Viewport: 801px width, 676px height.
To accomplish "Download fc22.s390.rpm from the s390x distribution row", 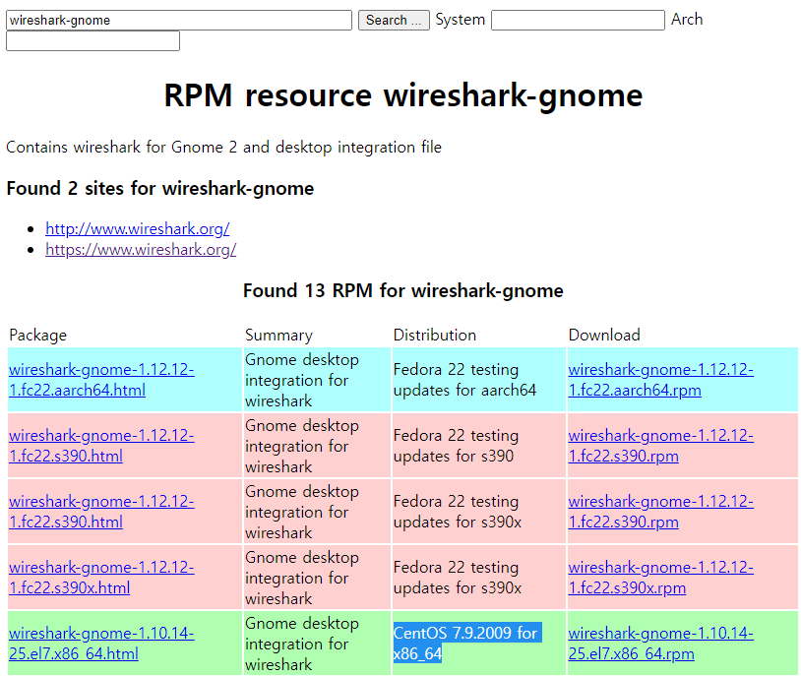I will pyautogui.click(x=660, y=512).
